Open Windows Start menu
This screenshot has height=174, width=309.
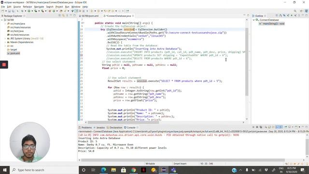tap(4, 170)
